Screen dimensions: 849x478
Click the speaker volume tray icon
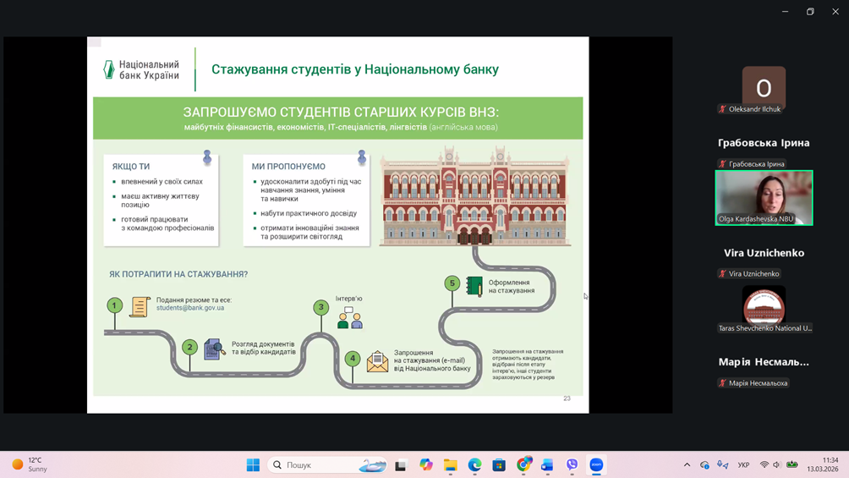777,464
